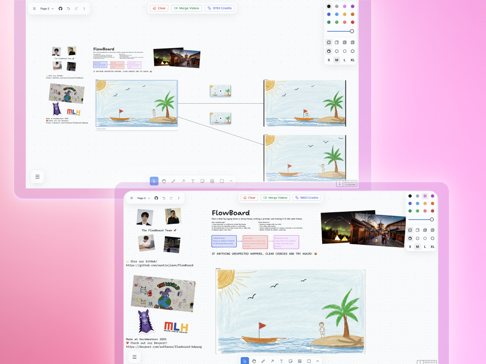Viewport: 486px width, 364px height.
Task: Select the Hand tool in the back window toolbar
Action: tap(163, 181)
